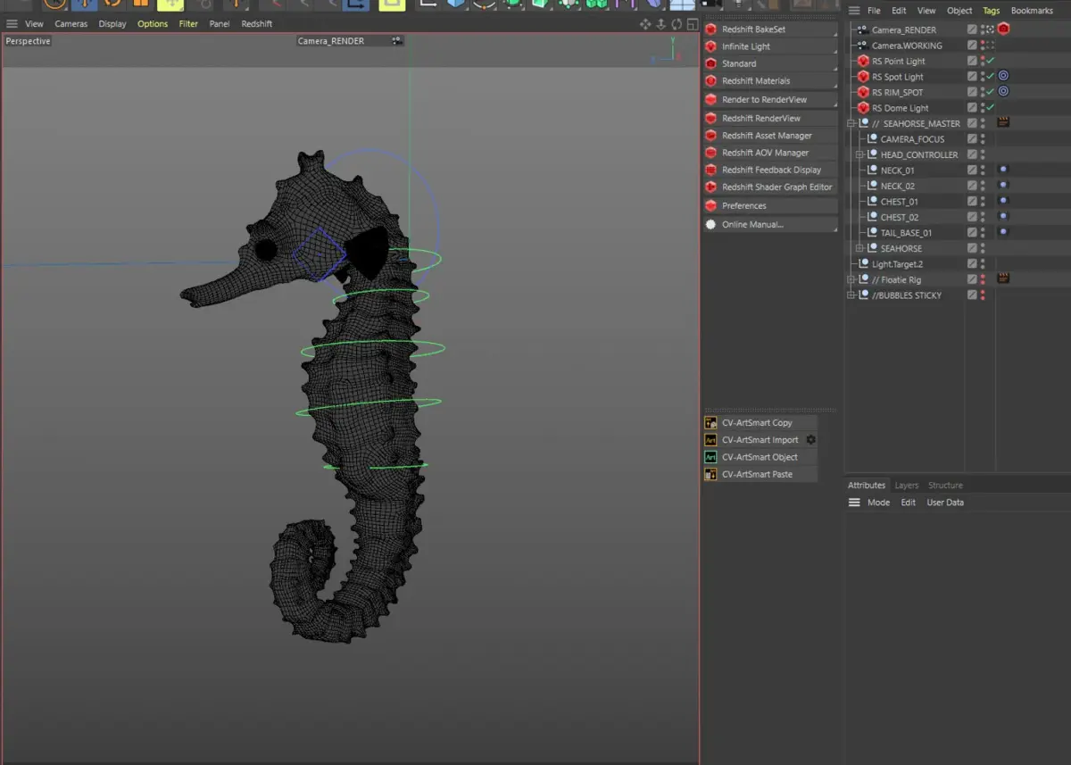Switch to the Layers tab
Viewport: 1071px width, 765px height.
(906, 486)
